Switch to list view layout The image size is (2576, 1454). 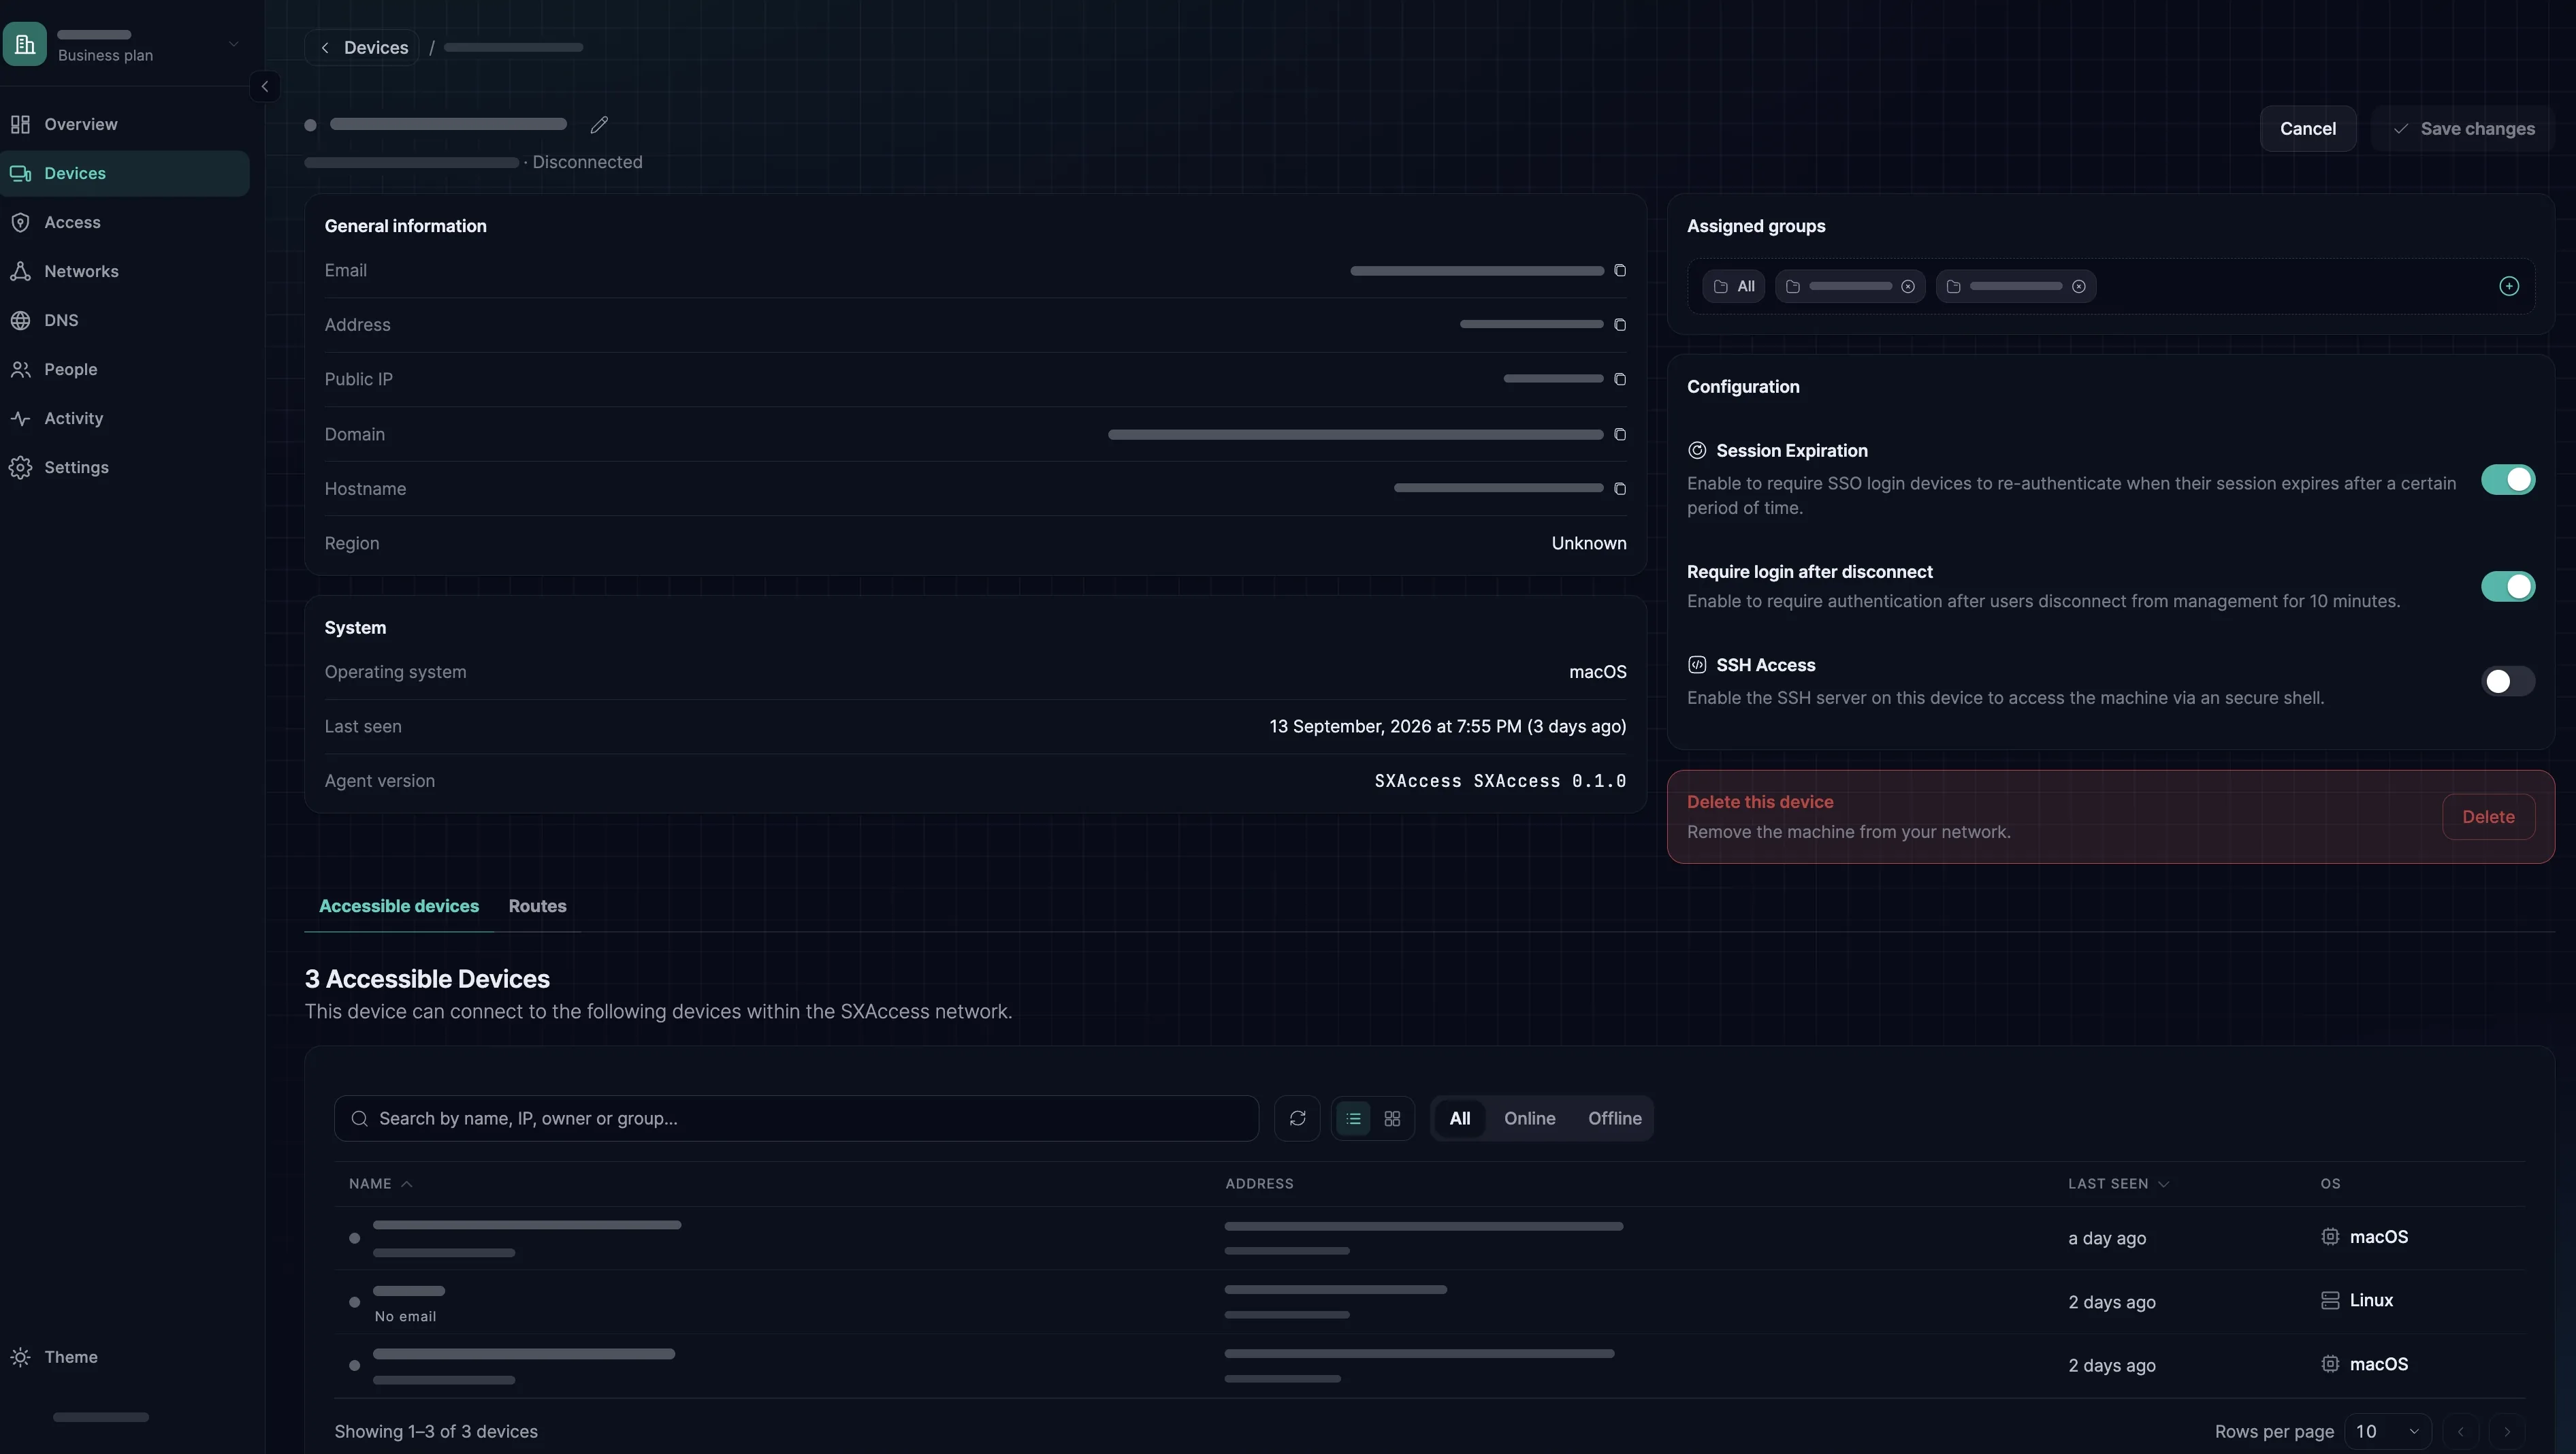point(1353,1118)
